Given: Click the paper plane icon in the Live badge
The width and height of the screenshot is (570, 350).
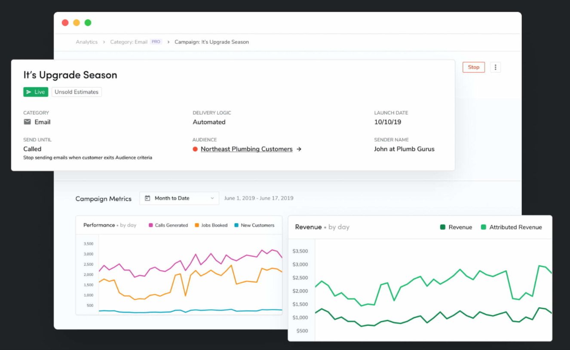Looking at the screenshot, I should click(28, 91).
